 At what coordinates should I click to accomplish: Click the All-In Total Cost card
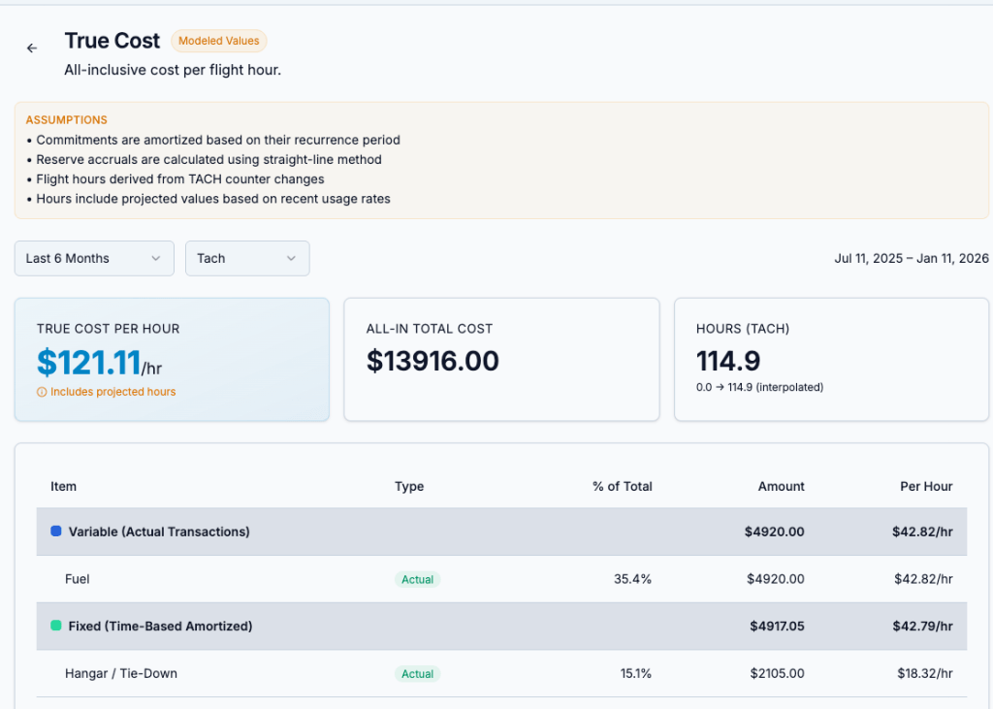point(501,360)
